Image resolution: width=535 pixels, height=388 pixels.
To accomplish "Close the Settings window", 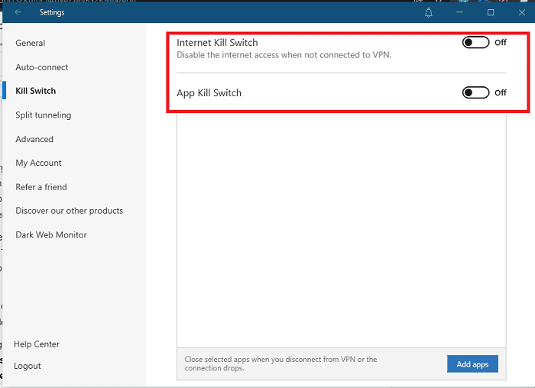I will tap(522, 12).
